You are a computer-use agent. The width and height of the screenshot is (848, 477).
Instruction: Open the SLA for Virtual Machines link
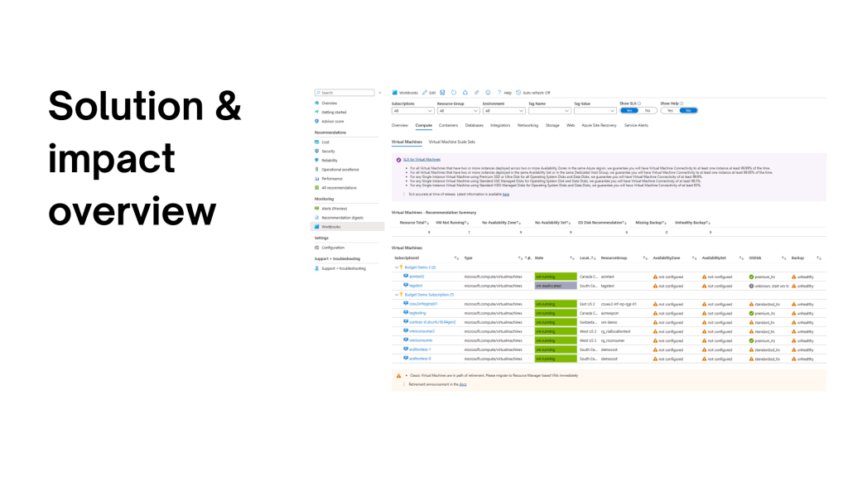click(422, 159)
